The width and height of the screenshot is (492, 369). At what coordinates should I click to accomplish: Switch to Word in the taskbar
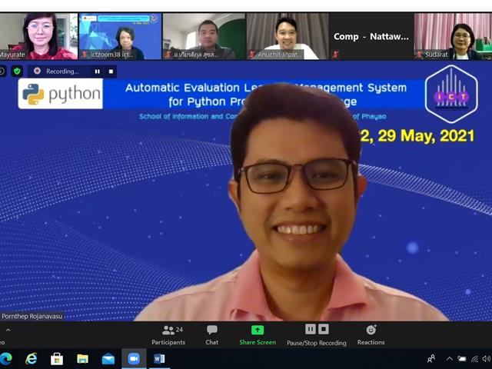tap(159, 359)
